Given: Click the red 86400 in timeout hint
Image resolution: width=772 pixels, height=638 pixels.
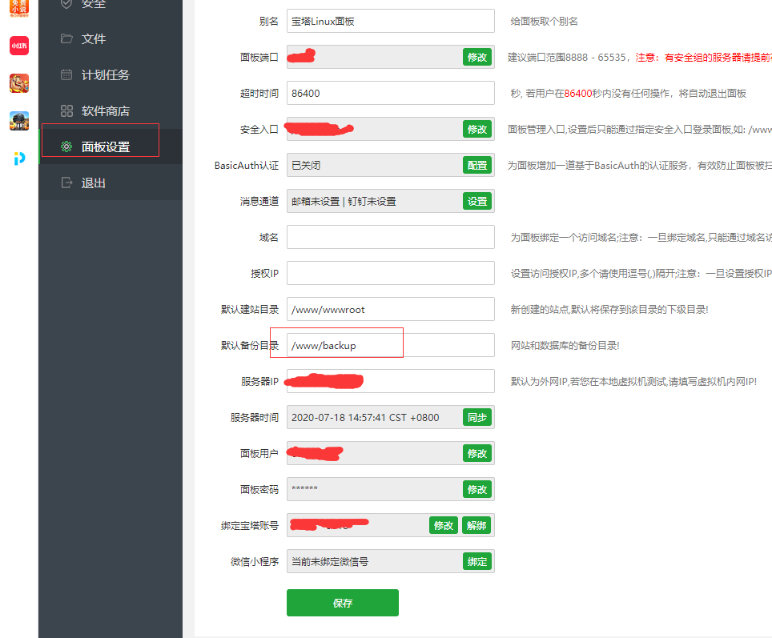Looking at the screenshot, I should pyautogui.click(x=578, y=94).
